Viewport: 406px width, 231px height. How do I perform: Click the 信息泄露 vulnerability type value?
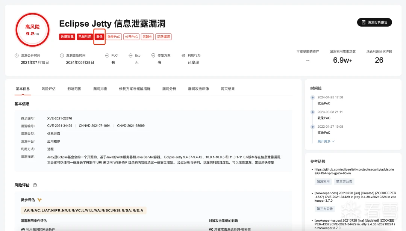point(54,134)
